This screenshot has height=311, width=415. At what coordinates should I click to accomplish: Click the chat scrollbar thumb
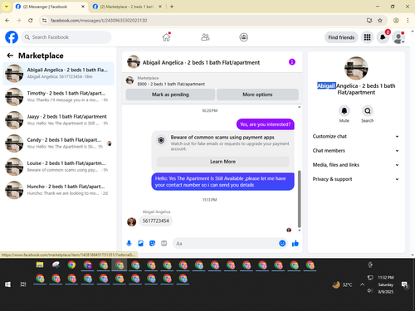pyautogui.click(x=299, y=199)
